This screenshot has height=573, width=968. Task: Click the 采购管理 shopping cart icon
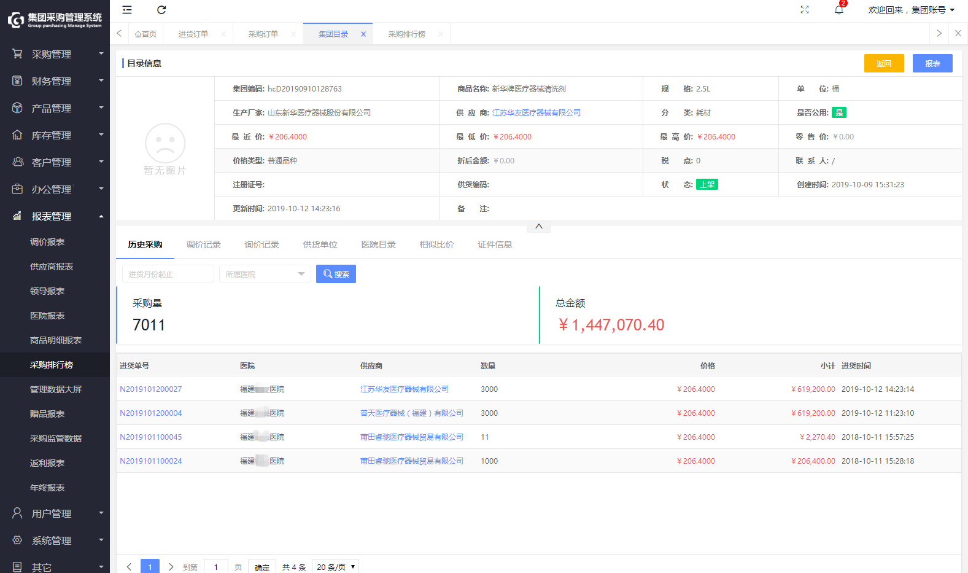(17, 54)
